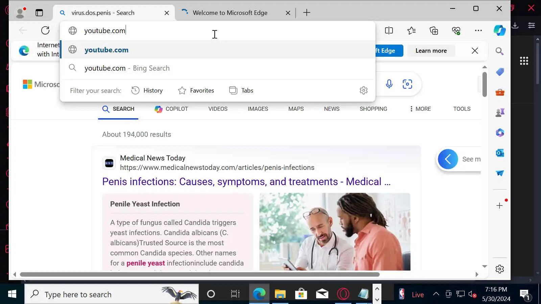Refresh the current page
Image resolution: width=541 pixels, height=304 pixels.
tap(45, 30)
